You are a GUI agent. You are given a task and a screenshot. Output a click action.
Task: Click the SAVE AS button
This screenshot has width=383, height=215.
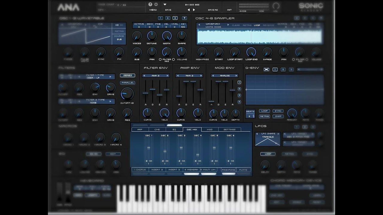click(213, 10)
